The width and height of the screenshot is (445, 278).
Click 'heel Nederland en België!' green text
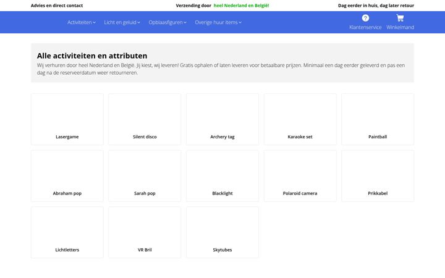[241, 6]
